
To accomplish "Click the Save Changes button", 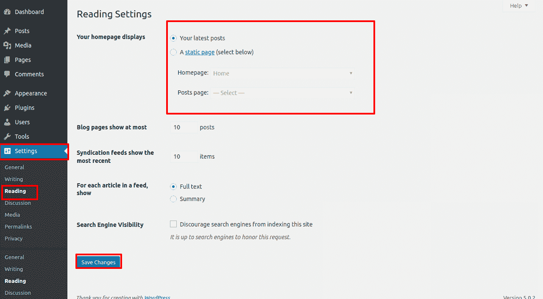I will point(98,262).
